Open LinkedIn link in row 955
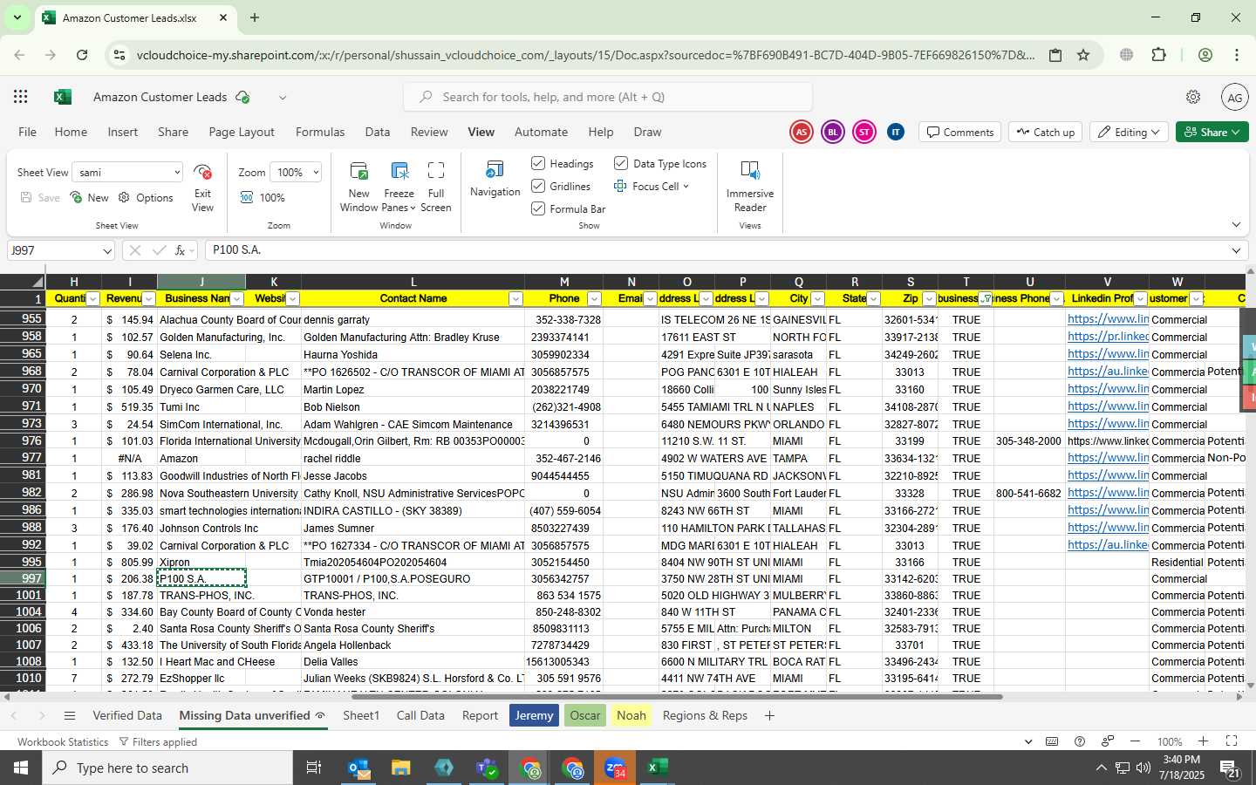This screenshot has height=785, width=1256. (x=1108, y=320)
